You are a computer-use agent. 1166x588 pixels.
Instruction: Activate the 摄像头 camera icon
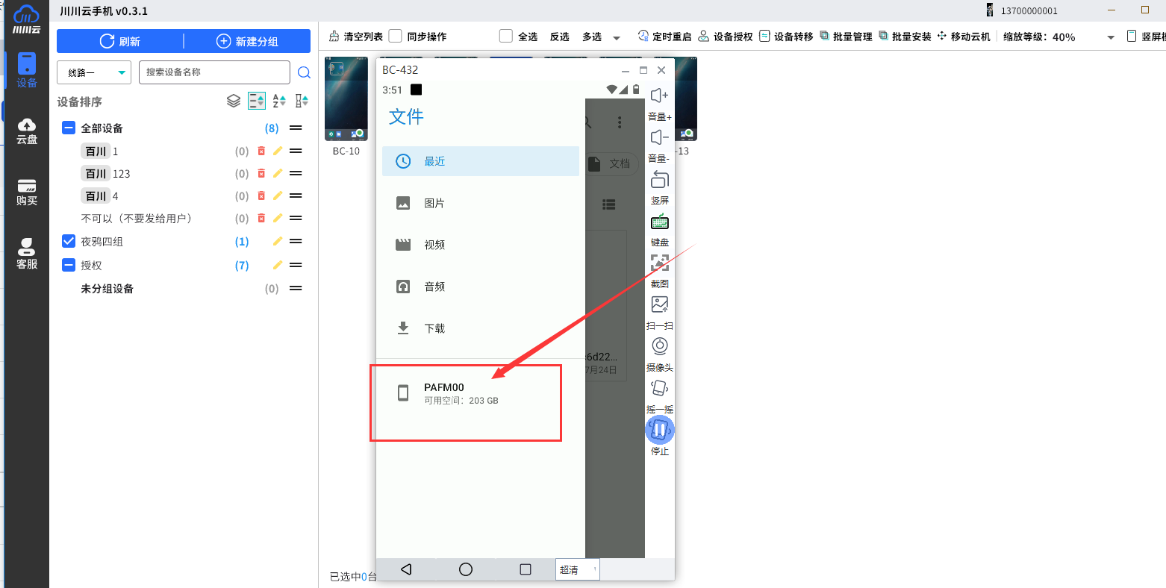click(x=660, y=345)
